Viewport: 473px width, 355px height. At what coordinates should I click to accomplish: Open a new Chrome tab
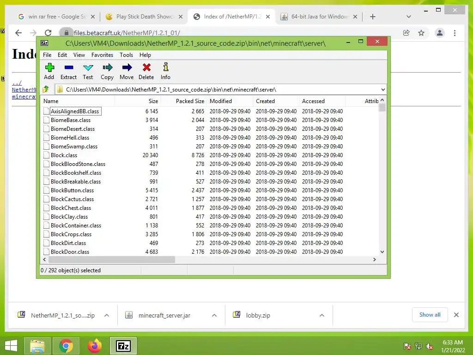373,17
